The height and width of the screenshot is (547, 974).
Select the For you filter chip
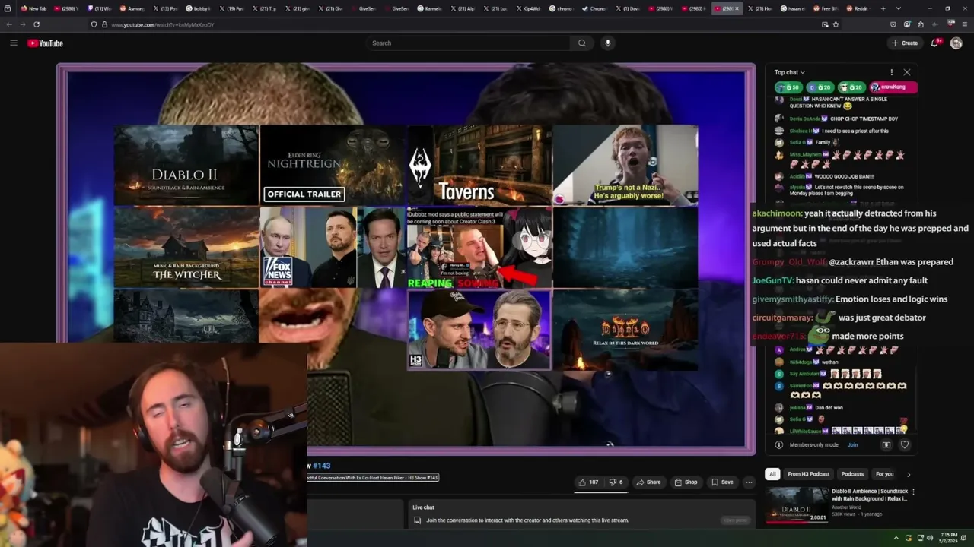(x=884, y=474)
